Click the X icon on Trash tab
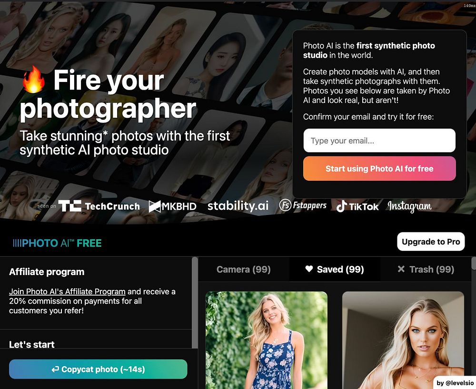The width and height of the screenshot is (476, 389). pyautogui.click(x=401, y=269)
